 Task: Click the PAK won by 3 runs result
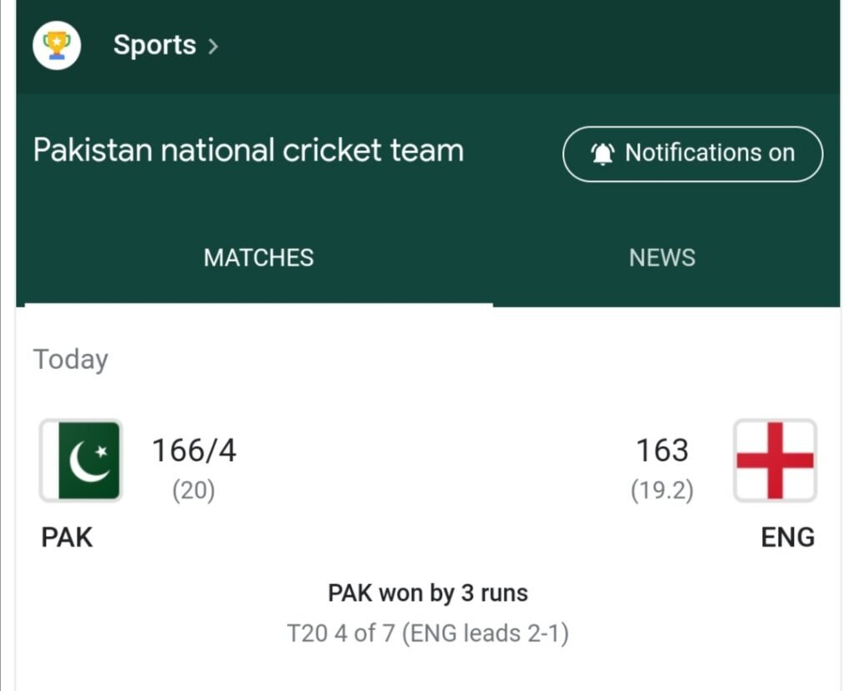(x=428, y=593)
